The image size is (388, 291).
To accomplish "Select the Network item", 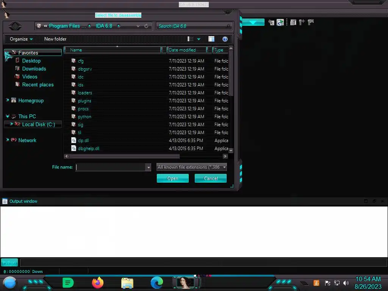I will pyautogui.click(x=27, y=140).
